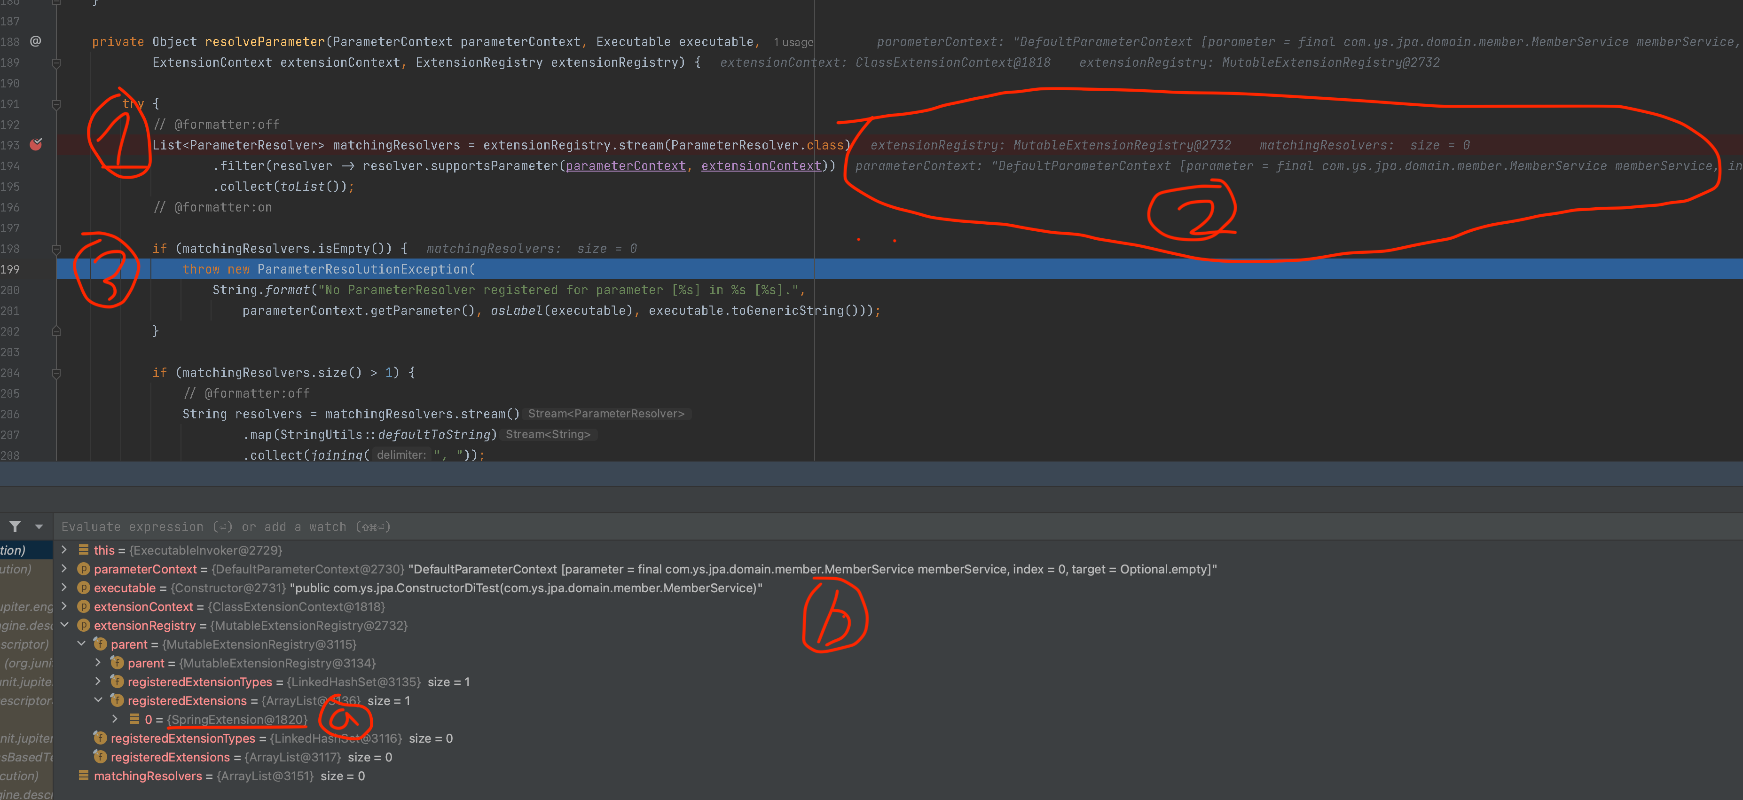The image size is (1743, 800).
Task: Open the dropdown arrow beside the filter icon
Action: [x=39, y=526]
